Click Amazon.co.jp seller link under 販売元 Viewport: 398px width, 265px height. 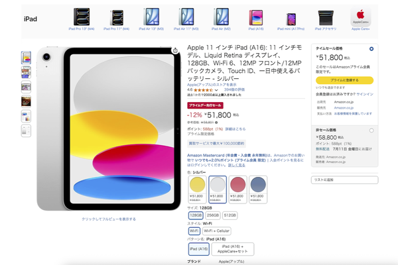point(344,108)
